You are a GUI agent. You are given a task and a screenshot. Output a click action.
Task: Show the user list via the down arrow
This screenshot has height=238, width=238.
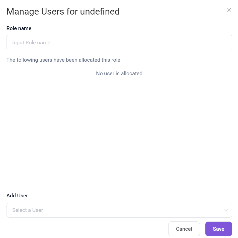(x=225, y=210)
